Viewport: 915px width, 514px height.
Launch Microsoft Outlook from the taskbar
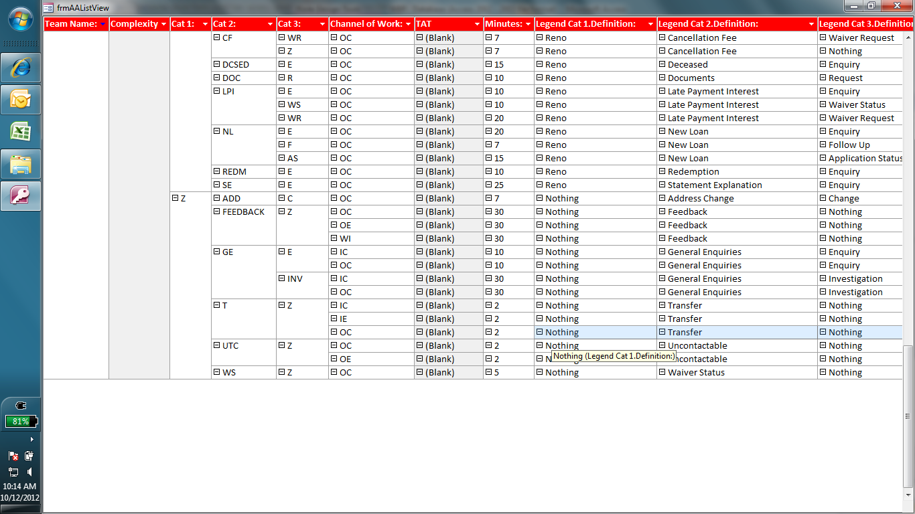coord(20,98)
